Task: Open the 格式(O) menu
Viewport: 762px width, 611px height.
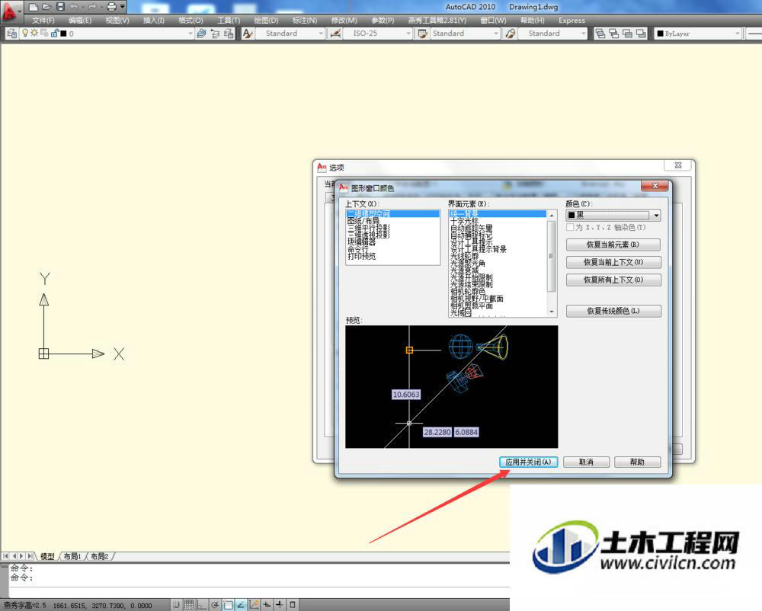Action: coord(190,21)
